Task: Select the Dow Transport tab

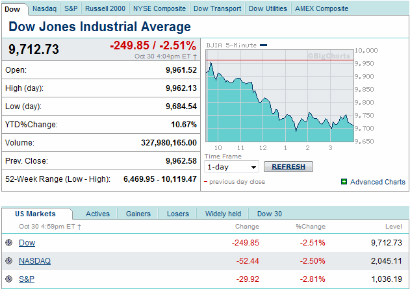Action: pos(217,8)
